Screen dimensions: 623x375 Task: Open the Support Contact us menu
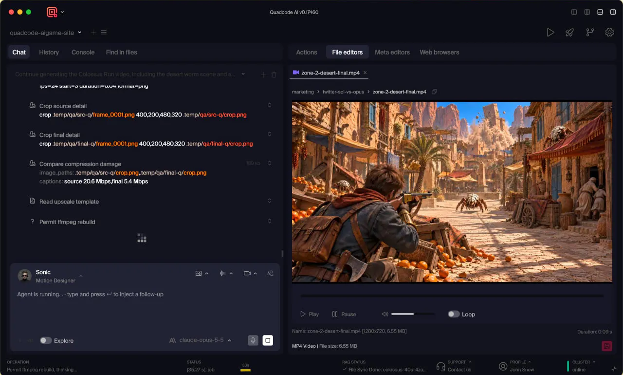point(455,366)
